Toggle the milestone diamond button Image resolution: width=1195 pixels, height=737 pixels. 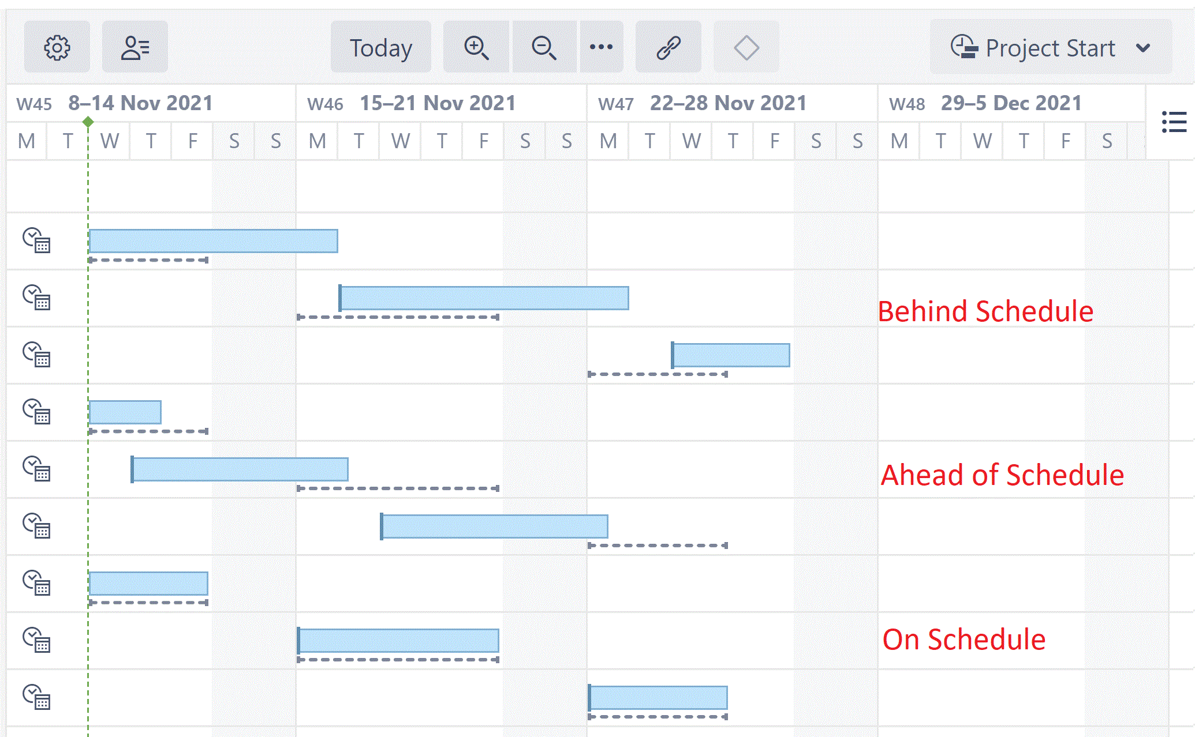tap(746, 47)
